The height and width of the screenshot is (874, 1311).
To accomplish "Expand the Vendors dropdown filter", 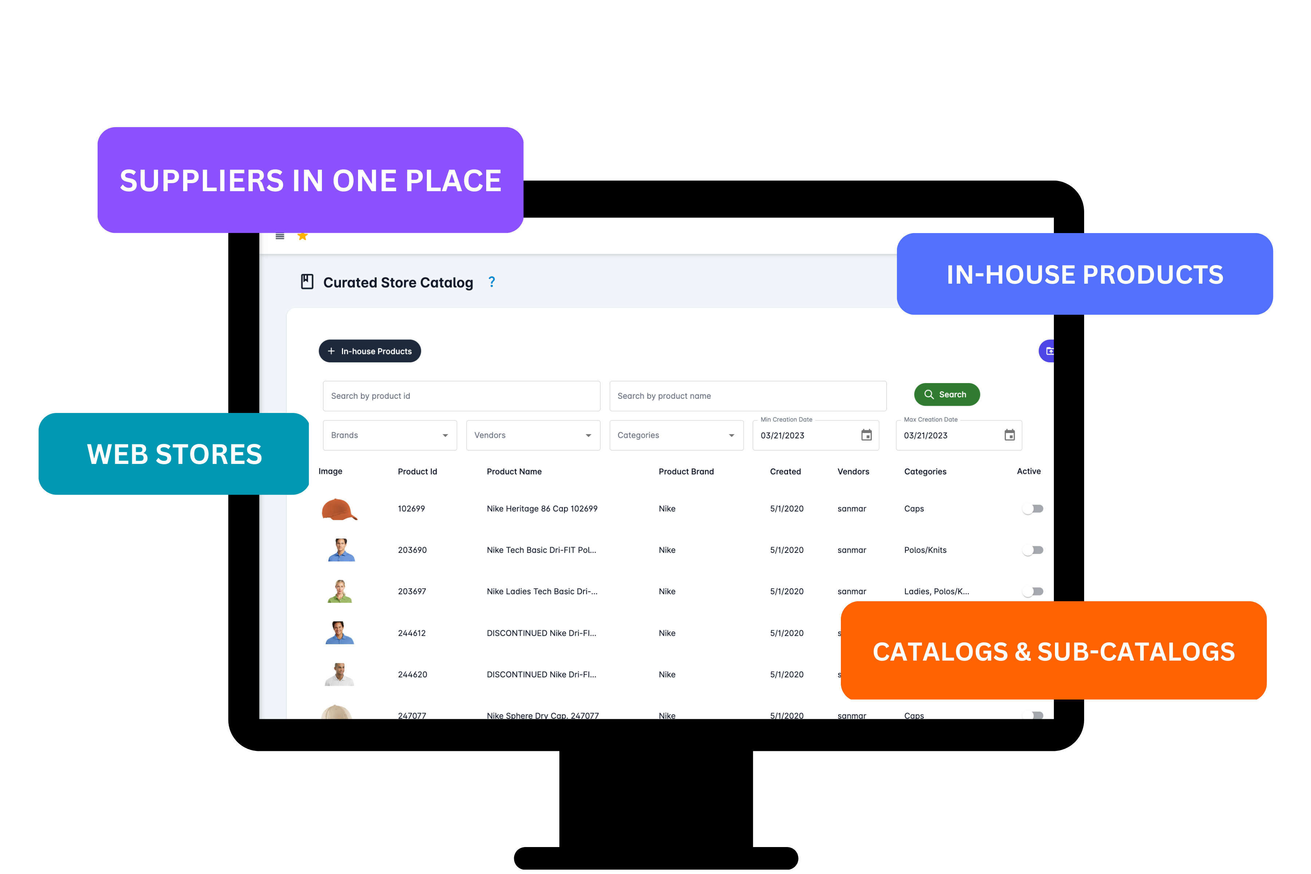I will pyautogui.click(x=532, y=436).
